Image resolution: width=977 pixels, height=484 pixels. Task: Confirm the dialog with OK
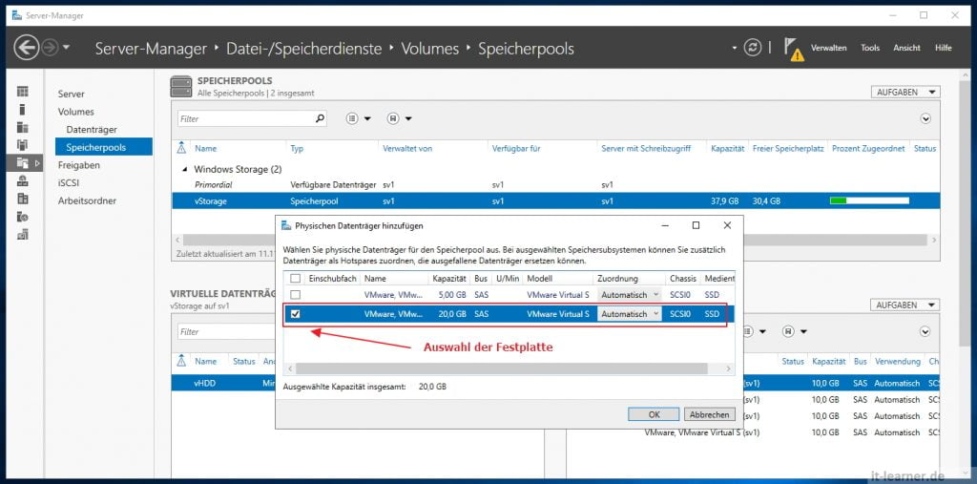click(x=654, y=414)
